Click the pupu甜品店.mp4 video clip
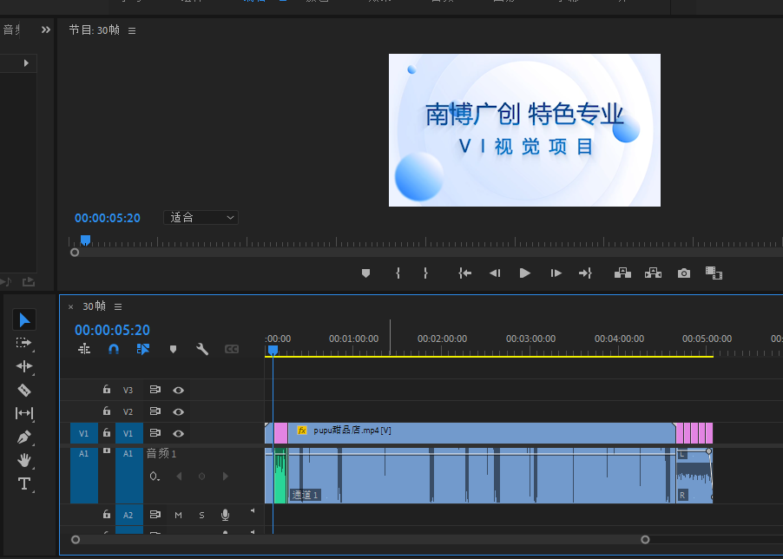The width and height of the screenshot is (783, 559). 477,431
